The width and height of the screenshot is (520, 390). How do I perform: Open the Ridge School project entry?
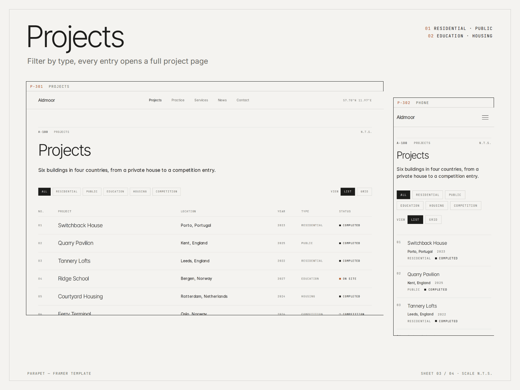click(205, 279)
